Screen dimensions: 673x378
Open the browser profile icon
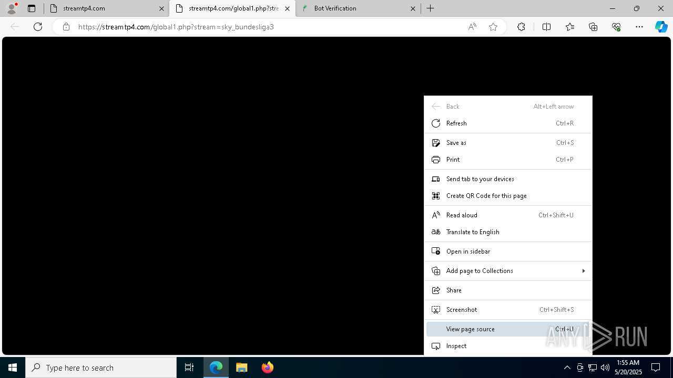[12, 8]
